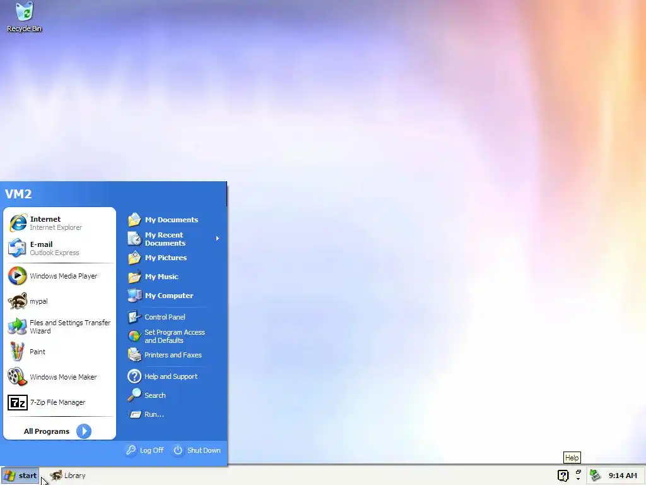
Task: Open Control Panel
Action: 172,317
